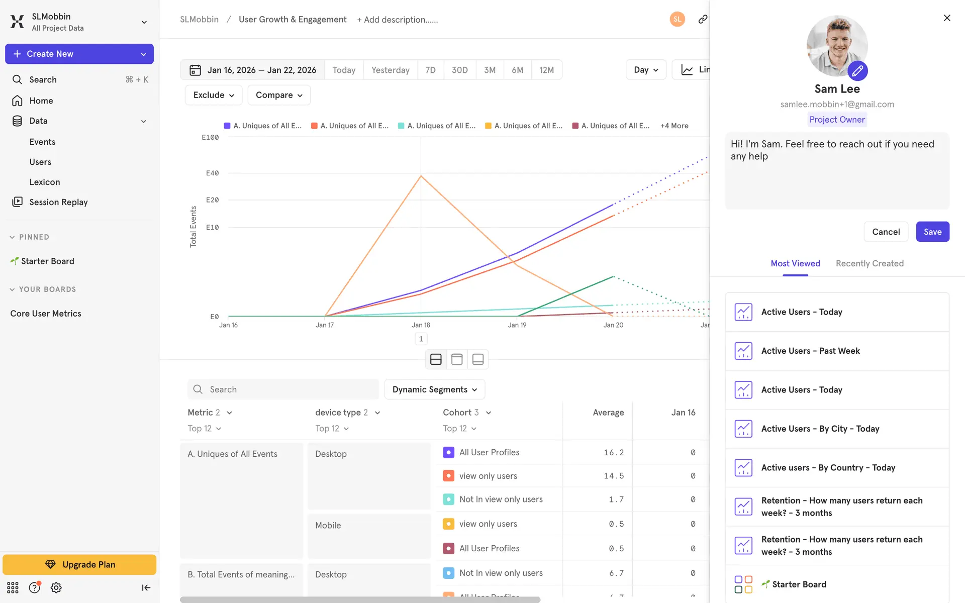This screenshot has width=965, height=603.
Task: Open the apps grid icon
Action: pyautogui.click(x=13, y=587)
